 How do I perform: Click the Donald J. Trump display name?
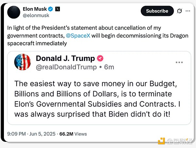(x=65, y=59)
